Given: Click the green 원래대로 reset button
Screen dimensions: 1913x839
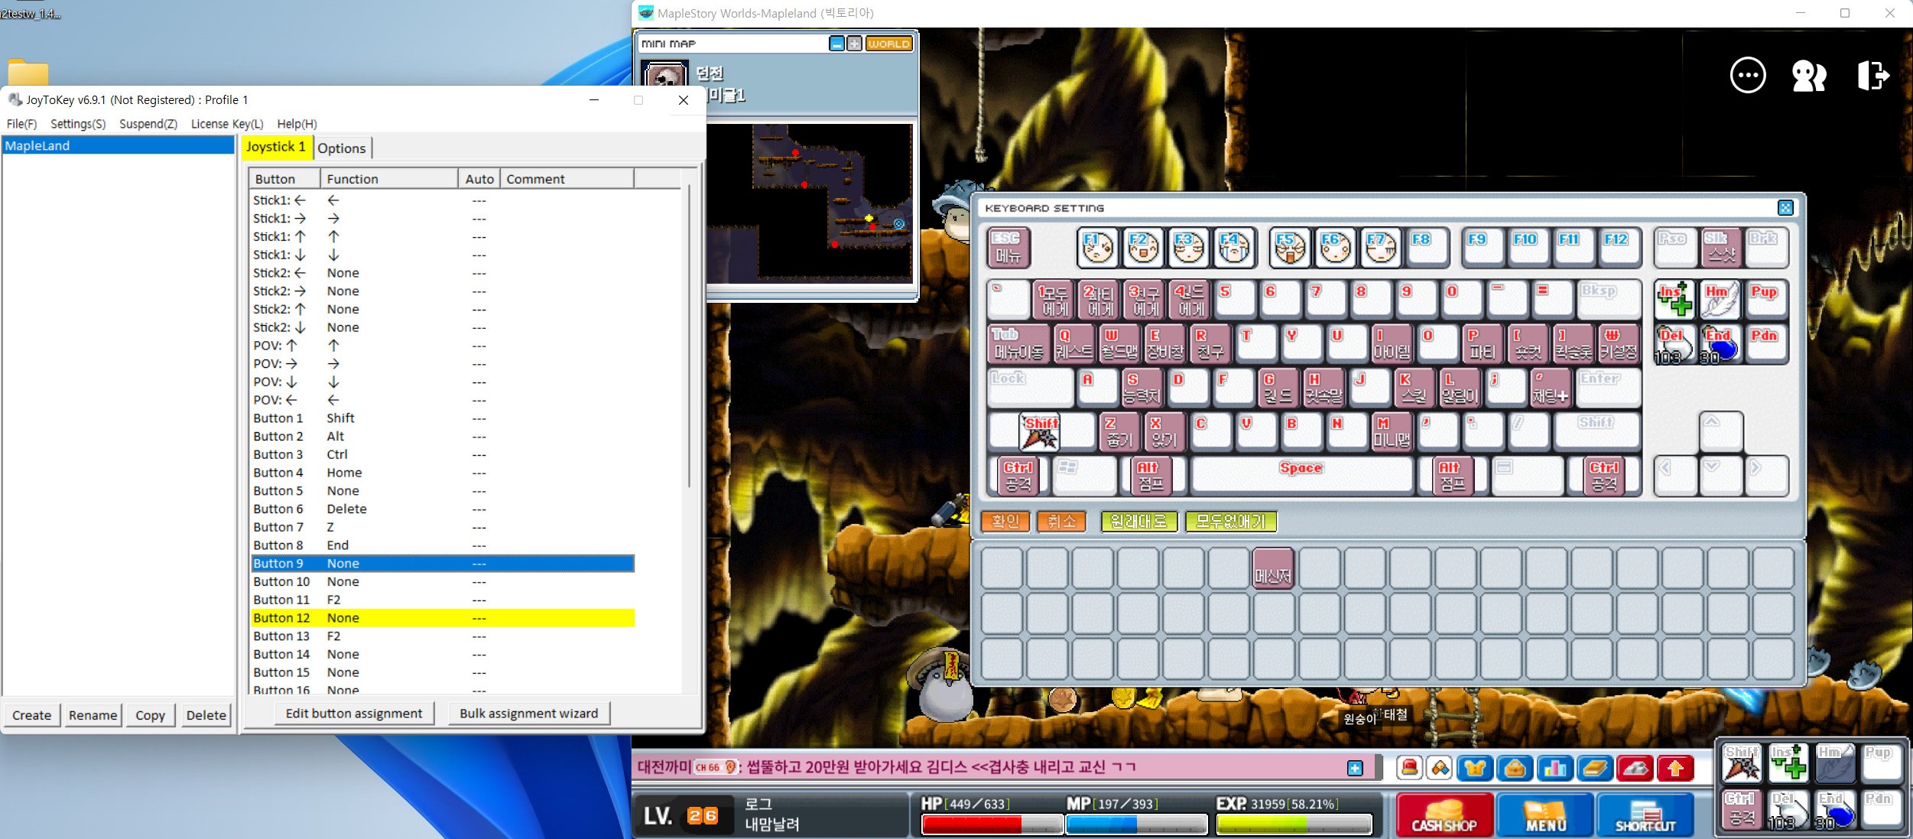Looking at the screenshot, I should [x=1138, y=522].
